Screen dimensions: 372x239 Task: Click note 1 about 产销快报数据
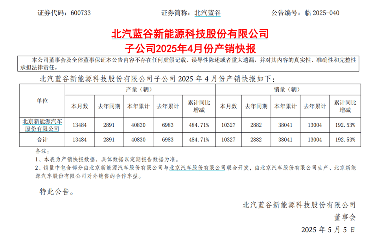(x=107, y=159)
